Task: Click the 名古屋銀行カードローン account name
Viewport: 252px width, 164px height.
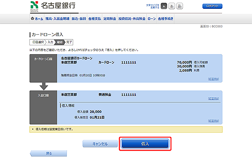Action: [x=77, y=58]
